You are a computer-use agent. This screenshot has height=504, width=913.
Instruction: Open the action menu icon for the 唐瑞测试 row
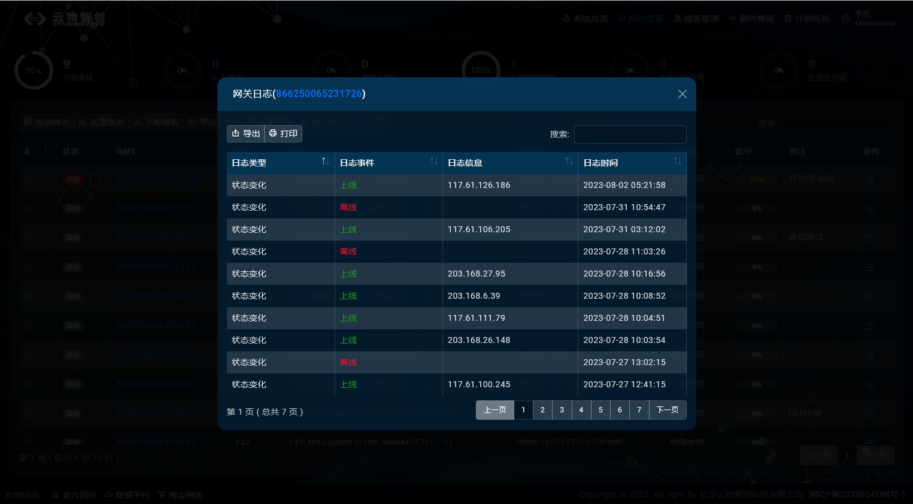click(x=869, y=238)
